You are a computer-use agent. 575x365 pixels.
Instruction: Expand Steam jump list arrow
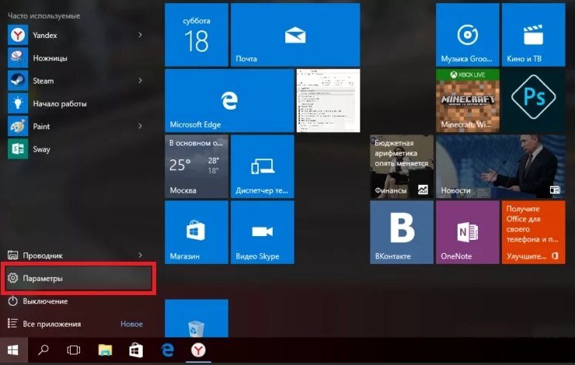point(140,80)
